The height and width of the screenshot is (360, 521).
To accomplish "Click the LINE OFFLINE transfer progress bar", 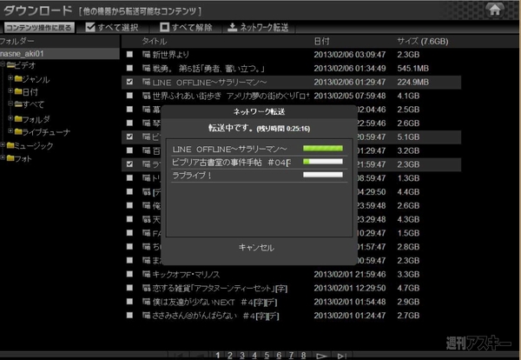I will 323,149.
